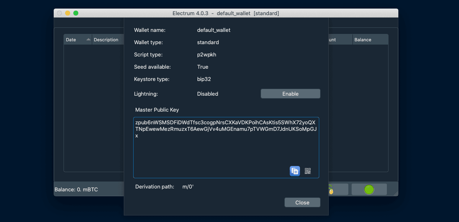Image resolution: width=459 pixels, height=222 pixels.
Task: Click the Balance column header
Action: click(370, 40)
